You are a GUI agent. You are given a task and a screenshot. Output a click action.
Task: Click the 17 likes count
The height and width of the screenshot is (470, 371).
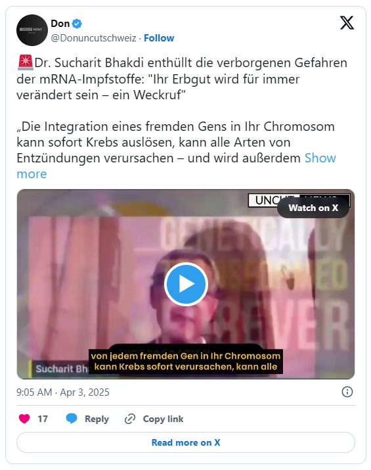43,419
